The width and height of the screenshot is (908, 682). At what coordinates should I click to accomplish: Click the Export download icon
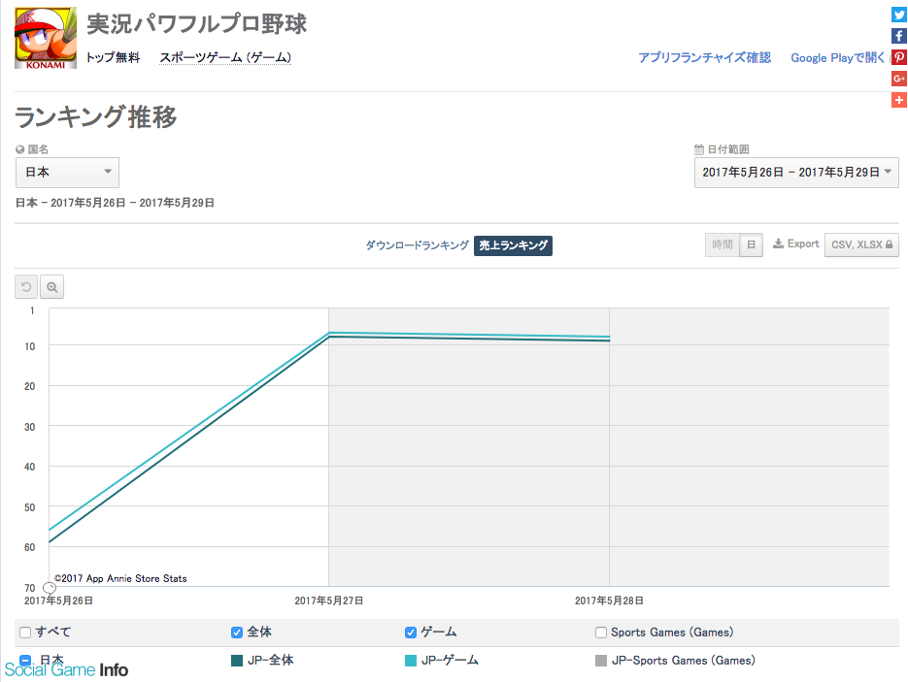(x=778, y=244)
